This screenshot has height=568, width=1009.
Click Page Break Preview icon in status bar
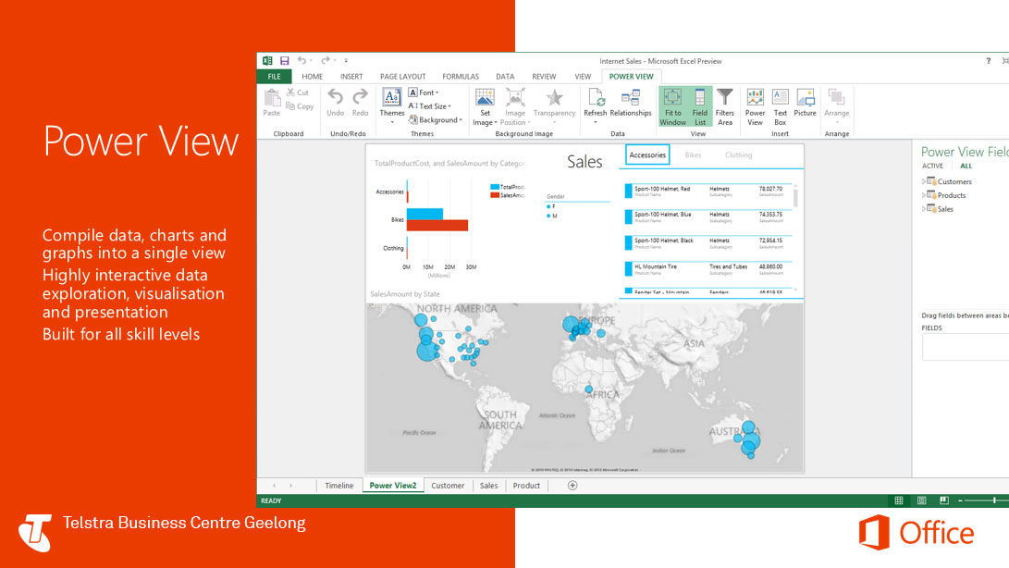(x=944, y=500)
